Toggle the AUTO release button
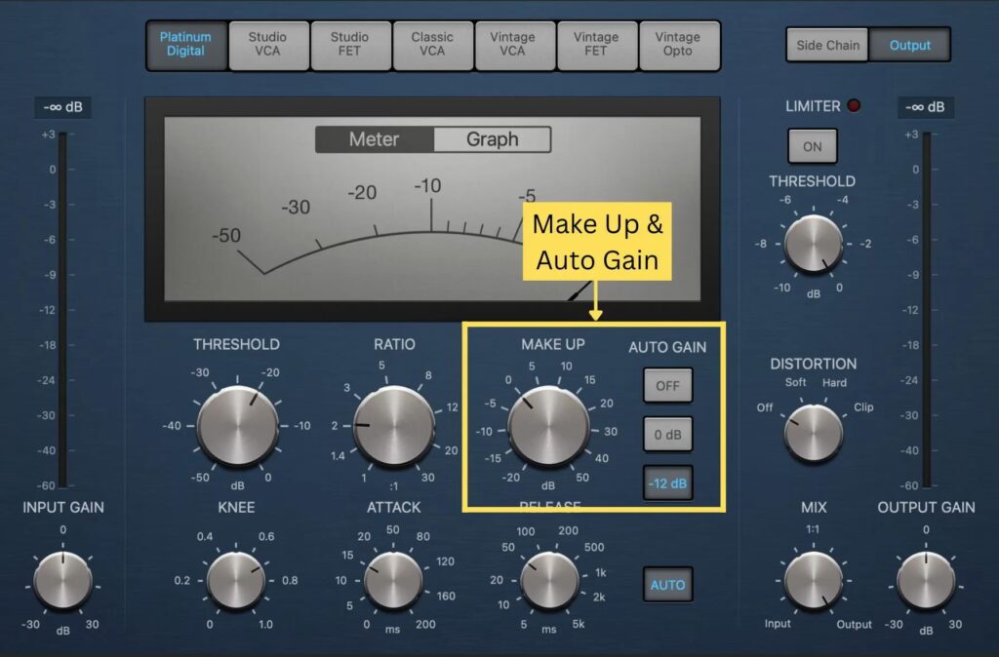 [x=667, y=585]
